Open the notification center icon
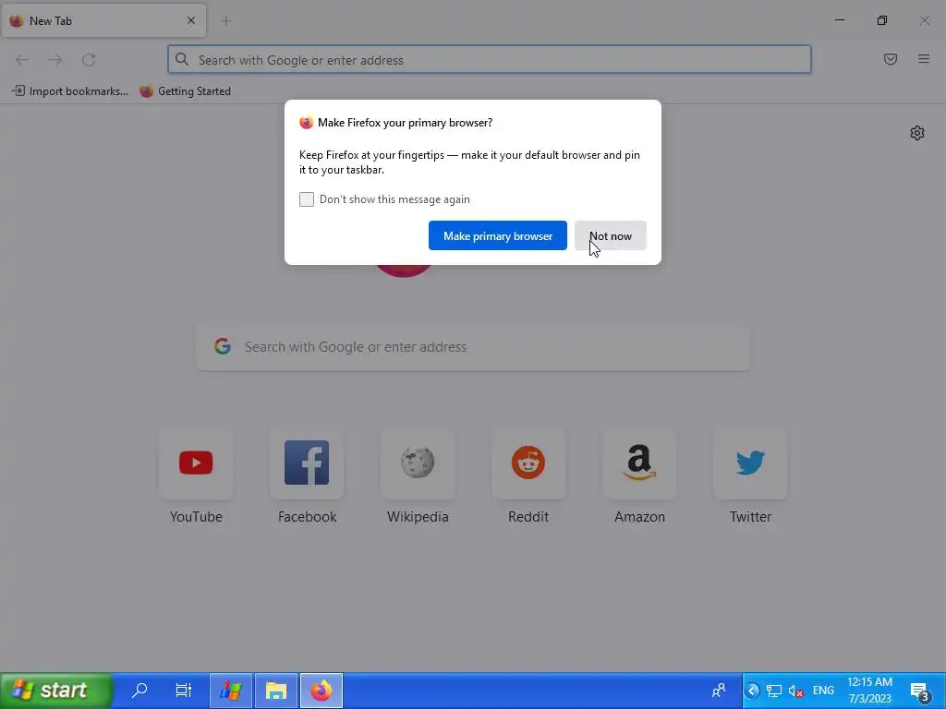 (x=921, y=691)
